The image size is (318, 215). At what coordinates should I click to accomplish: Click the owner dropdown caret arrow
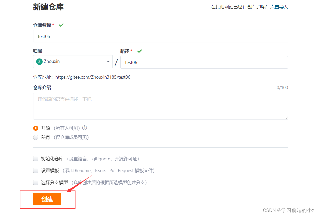(108, 62)
